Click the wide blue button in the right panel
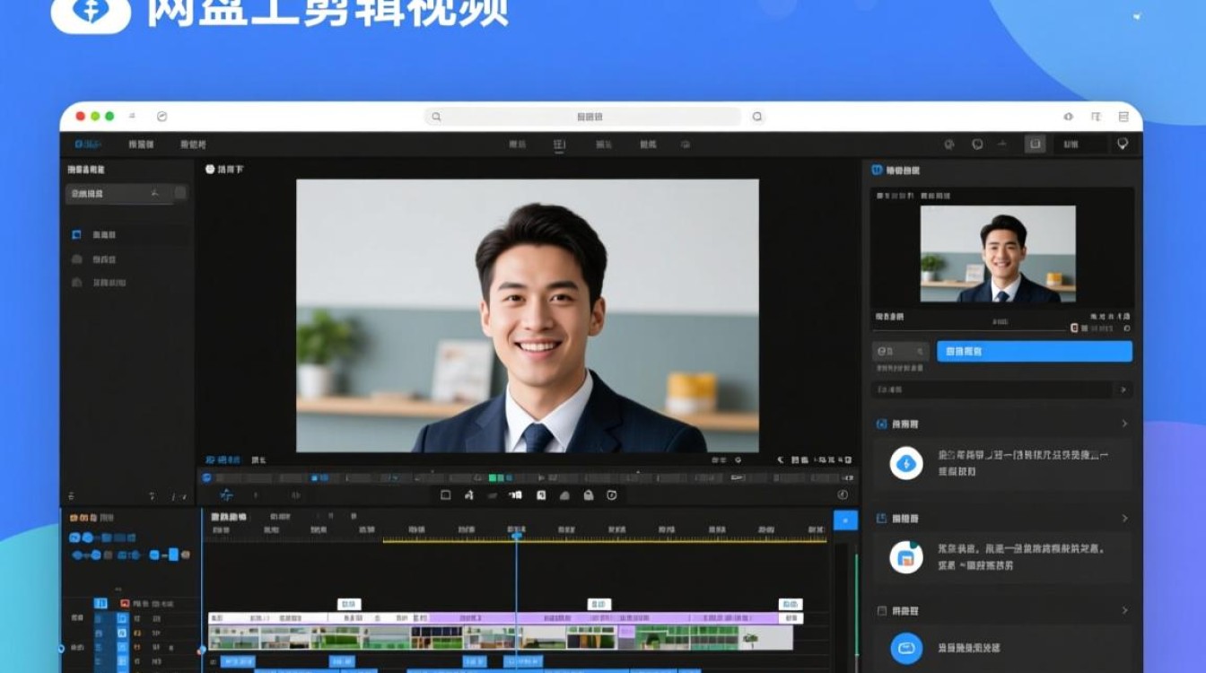 (1035, 351)
